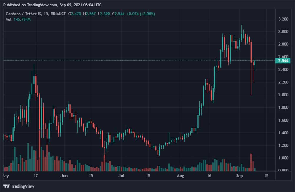
Task: Click the 3.000 price axis label
Action: point(283,32)
